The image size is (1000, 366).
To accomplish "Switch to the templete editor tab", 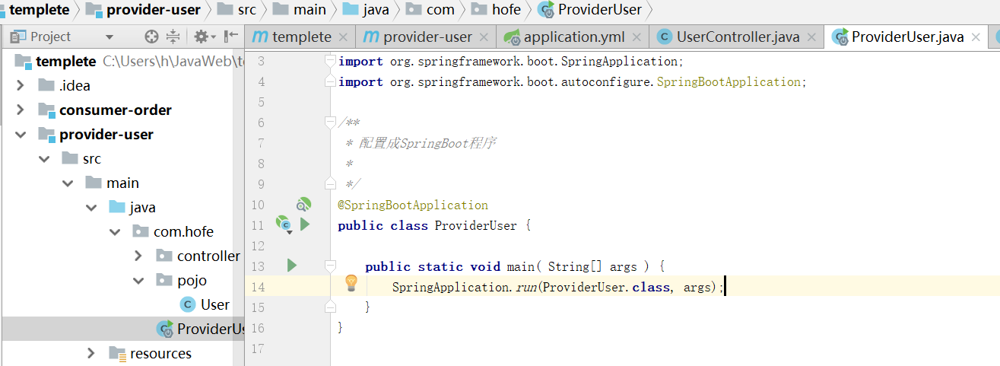I will point(302,37).
